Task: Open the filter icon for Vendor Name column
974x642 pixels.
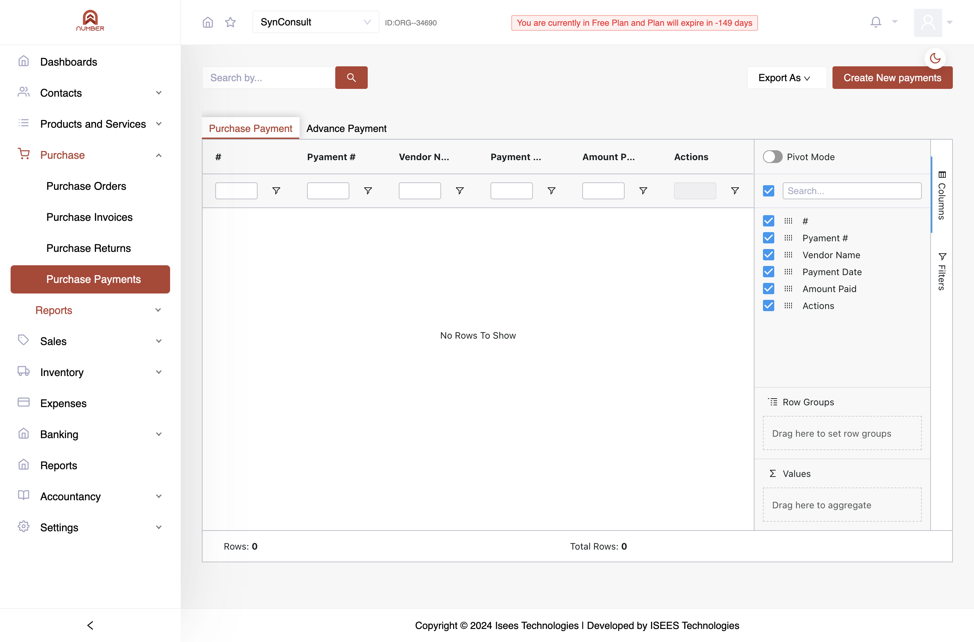Action: click(x=459, y=191)
